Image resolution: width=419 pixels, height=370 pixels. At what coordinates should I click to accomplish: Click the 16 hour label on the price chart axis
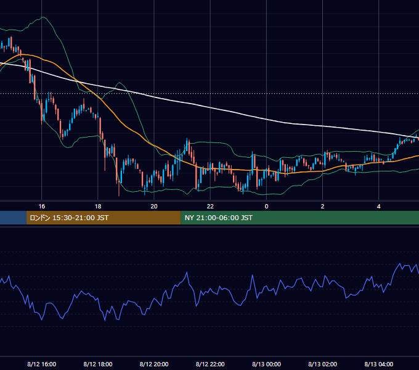coord(42,206)
